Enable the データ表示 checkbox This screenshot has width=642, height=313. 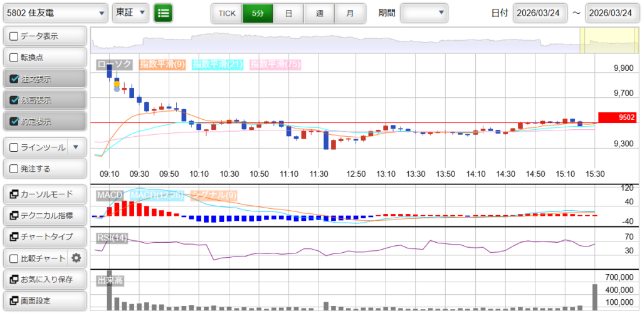point(14,36)
